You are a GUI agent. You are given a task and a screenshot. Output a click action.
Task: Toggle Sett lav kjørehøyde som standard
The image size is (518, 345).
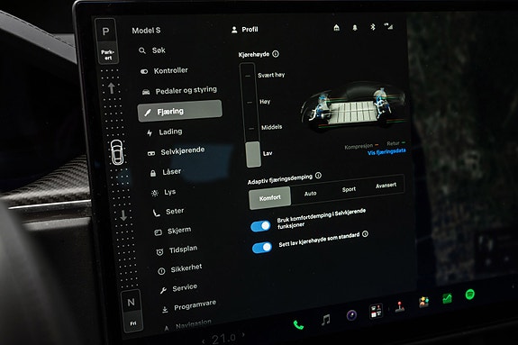point(262,248)
